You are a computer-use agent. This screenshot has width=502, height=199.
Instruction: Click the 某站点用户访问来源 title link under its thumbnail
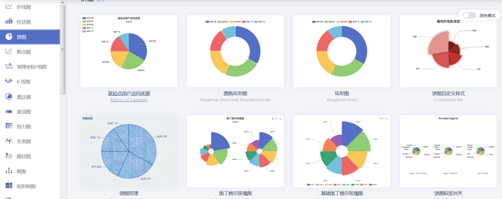coord(129,94)
